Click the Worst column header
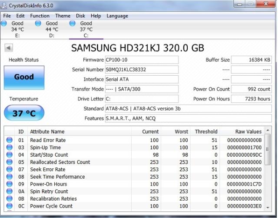 [x=175, y=131]
